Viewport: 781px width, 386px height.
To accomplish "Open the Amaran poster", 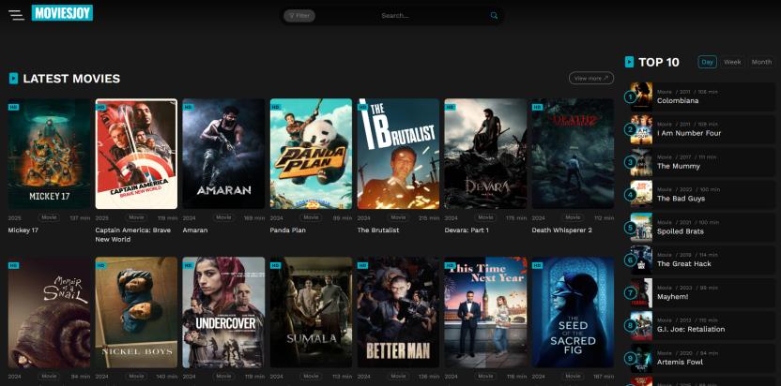I will [223, 154].
